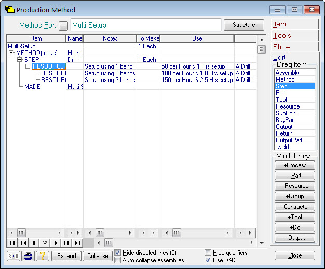Click the Close button
Screen dimensions: 325x269
[x=295, y=255]
